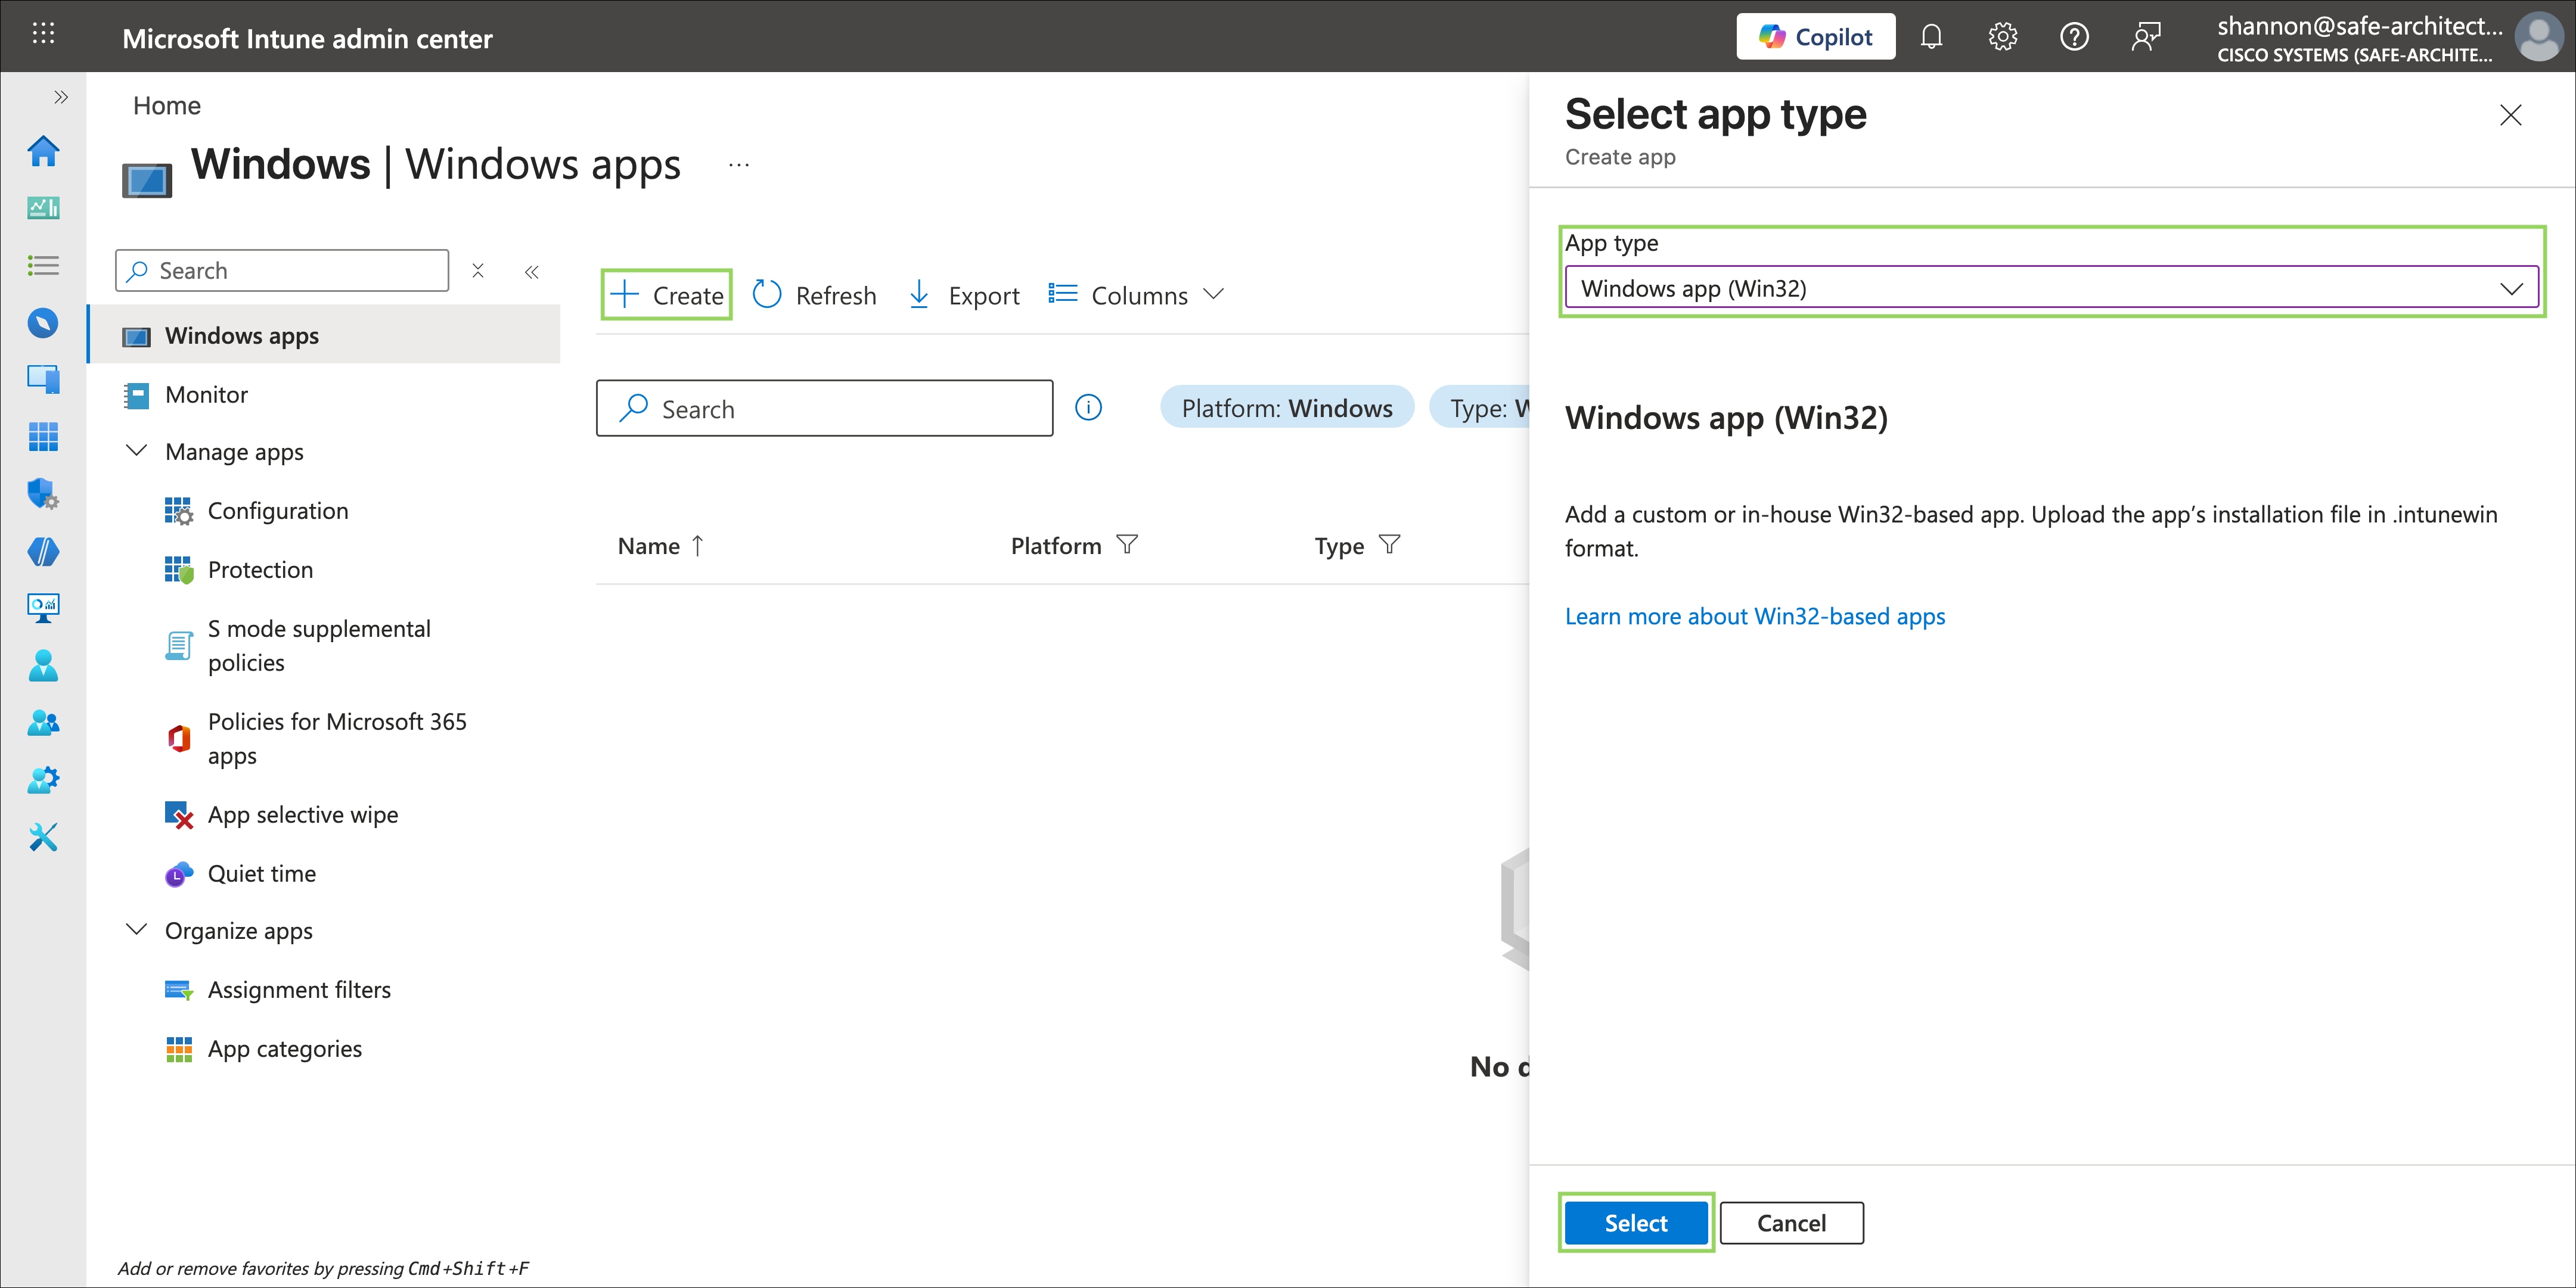This screenshot has width=2576, height=1288.
Task: Open All services list icon in the rail
Action: coord(43,265)
